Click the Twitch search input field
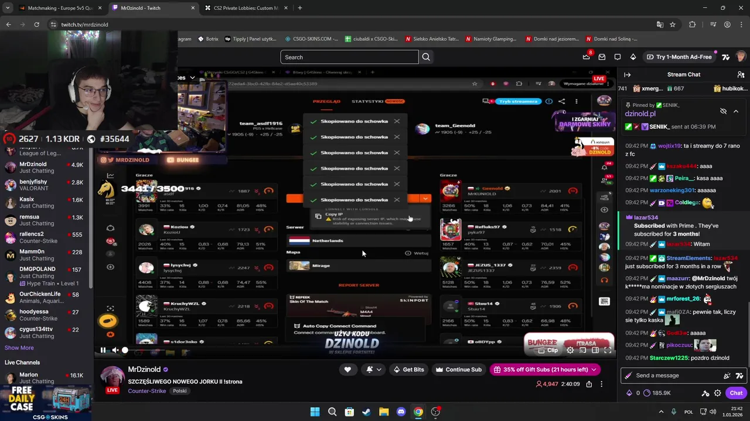Screen dimensions: 750x421 tap(349, 57)
